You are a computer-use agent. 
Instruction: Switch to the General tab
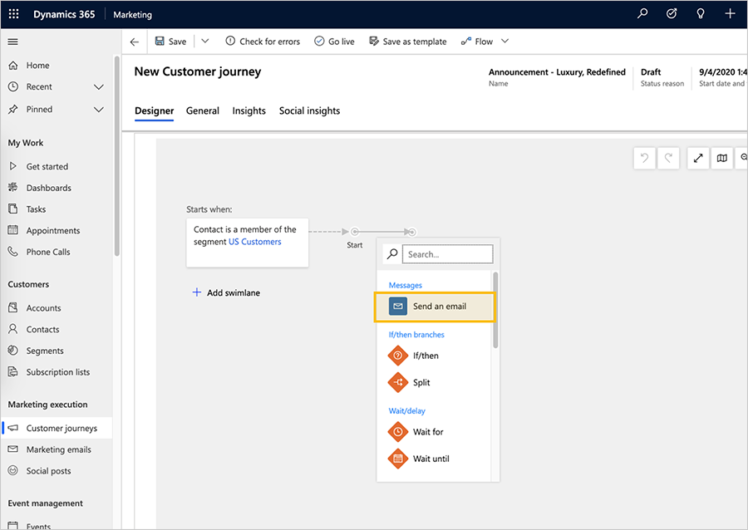pyautogui.click(x=203, y=110)
